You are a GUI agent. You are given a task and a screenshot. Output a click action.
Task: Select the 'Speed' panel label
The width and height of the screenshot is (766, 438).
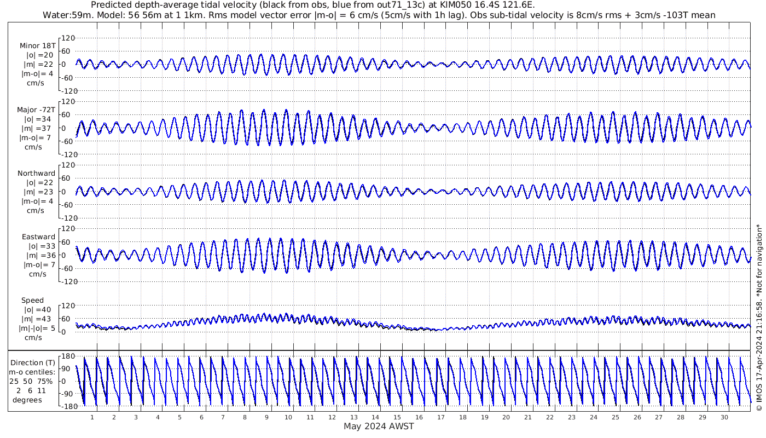33,301
